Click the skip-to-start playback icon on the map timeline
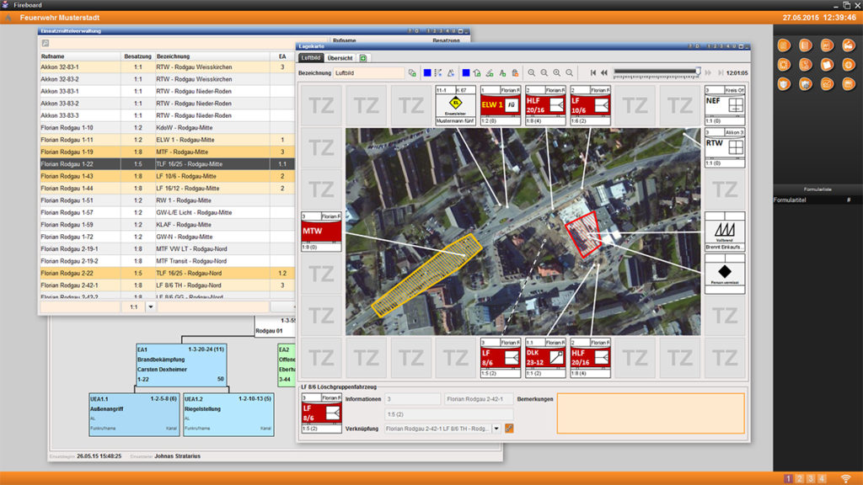Viewport: 863px width, 485px height. 592,72
